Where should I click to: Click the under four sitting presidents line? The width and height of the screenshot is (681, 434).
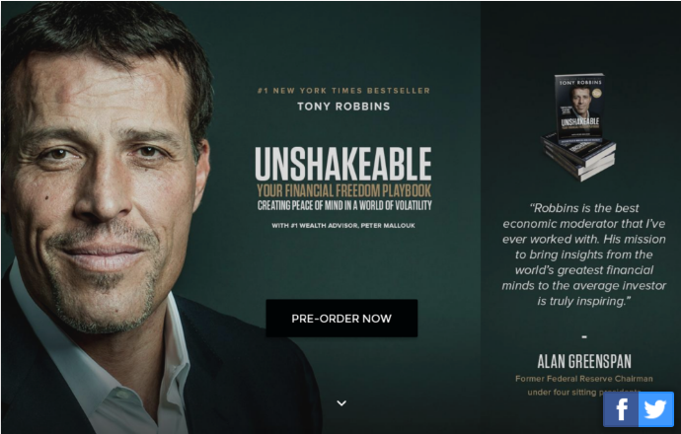tap(583, 393)
